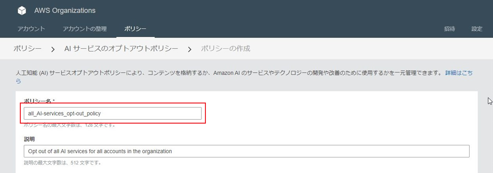Viewport: 493px width, 173px height.
Task: Focus the 説明 description input field
Action: click(x=246, y=151)
